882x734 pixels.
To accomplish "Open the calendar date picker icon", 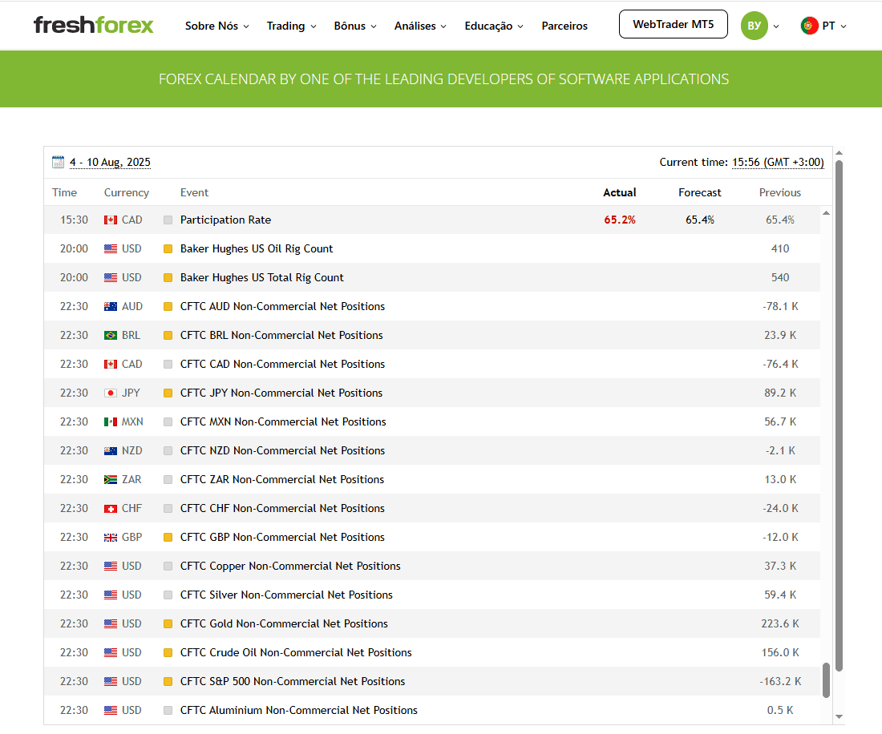I will click(58, 162).
